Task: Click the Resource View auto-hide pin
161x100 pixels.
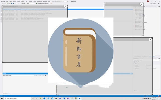Action: click(x=158, y=6)
